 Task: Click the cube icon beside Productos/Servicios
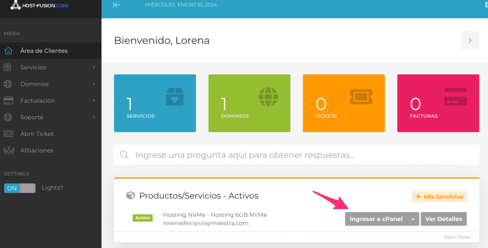pos(130,195)
